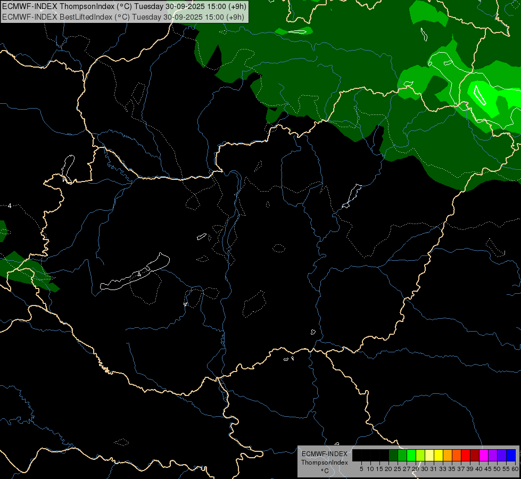Click the legend tick label 30
The height and width of the screenshot is (479, 521).
(x=425, y=469)
